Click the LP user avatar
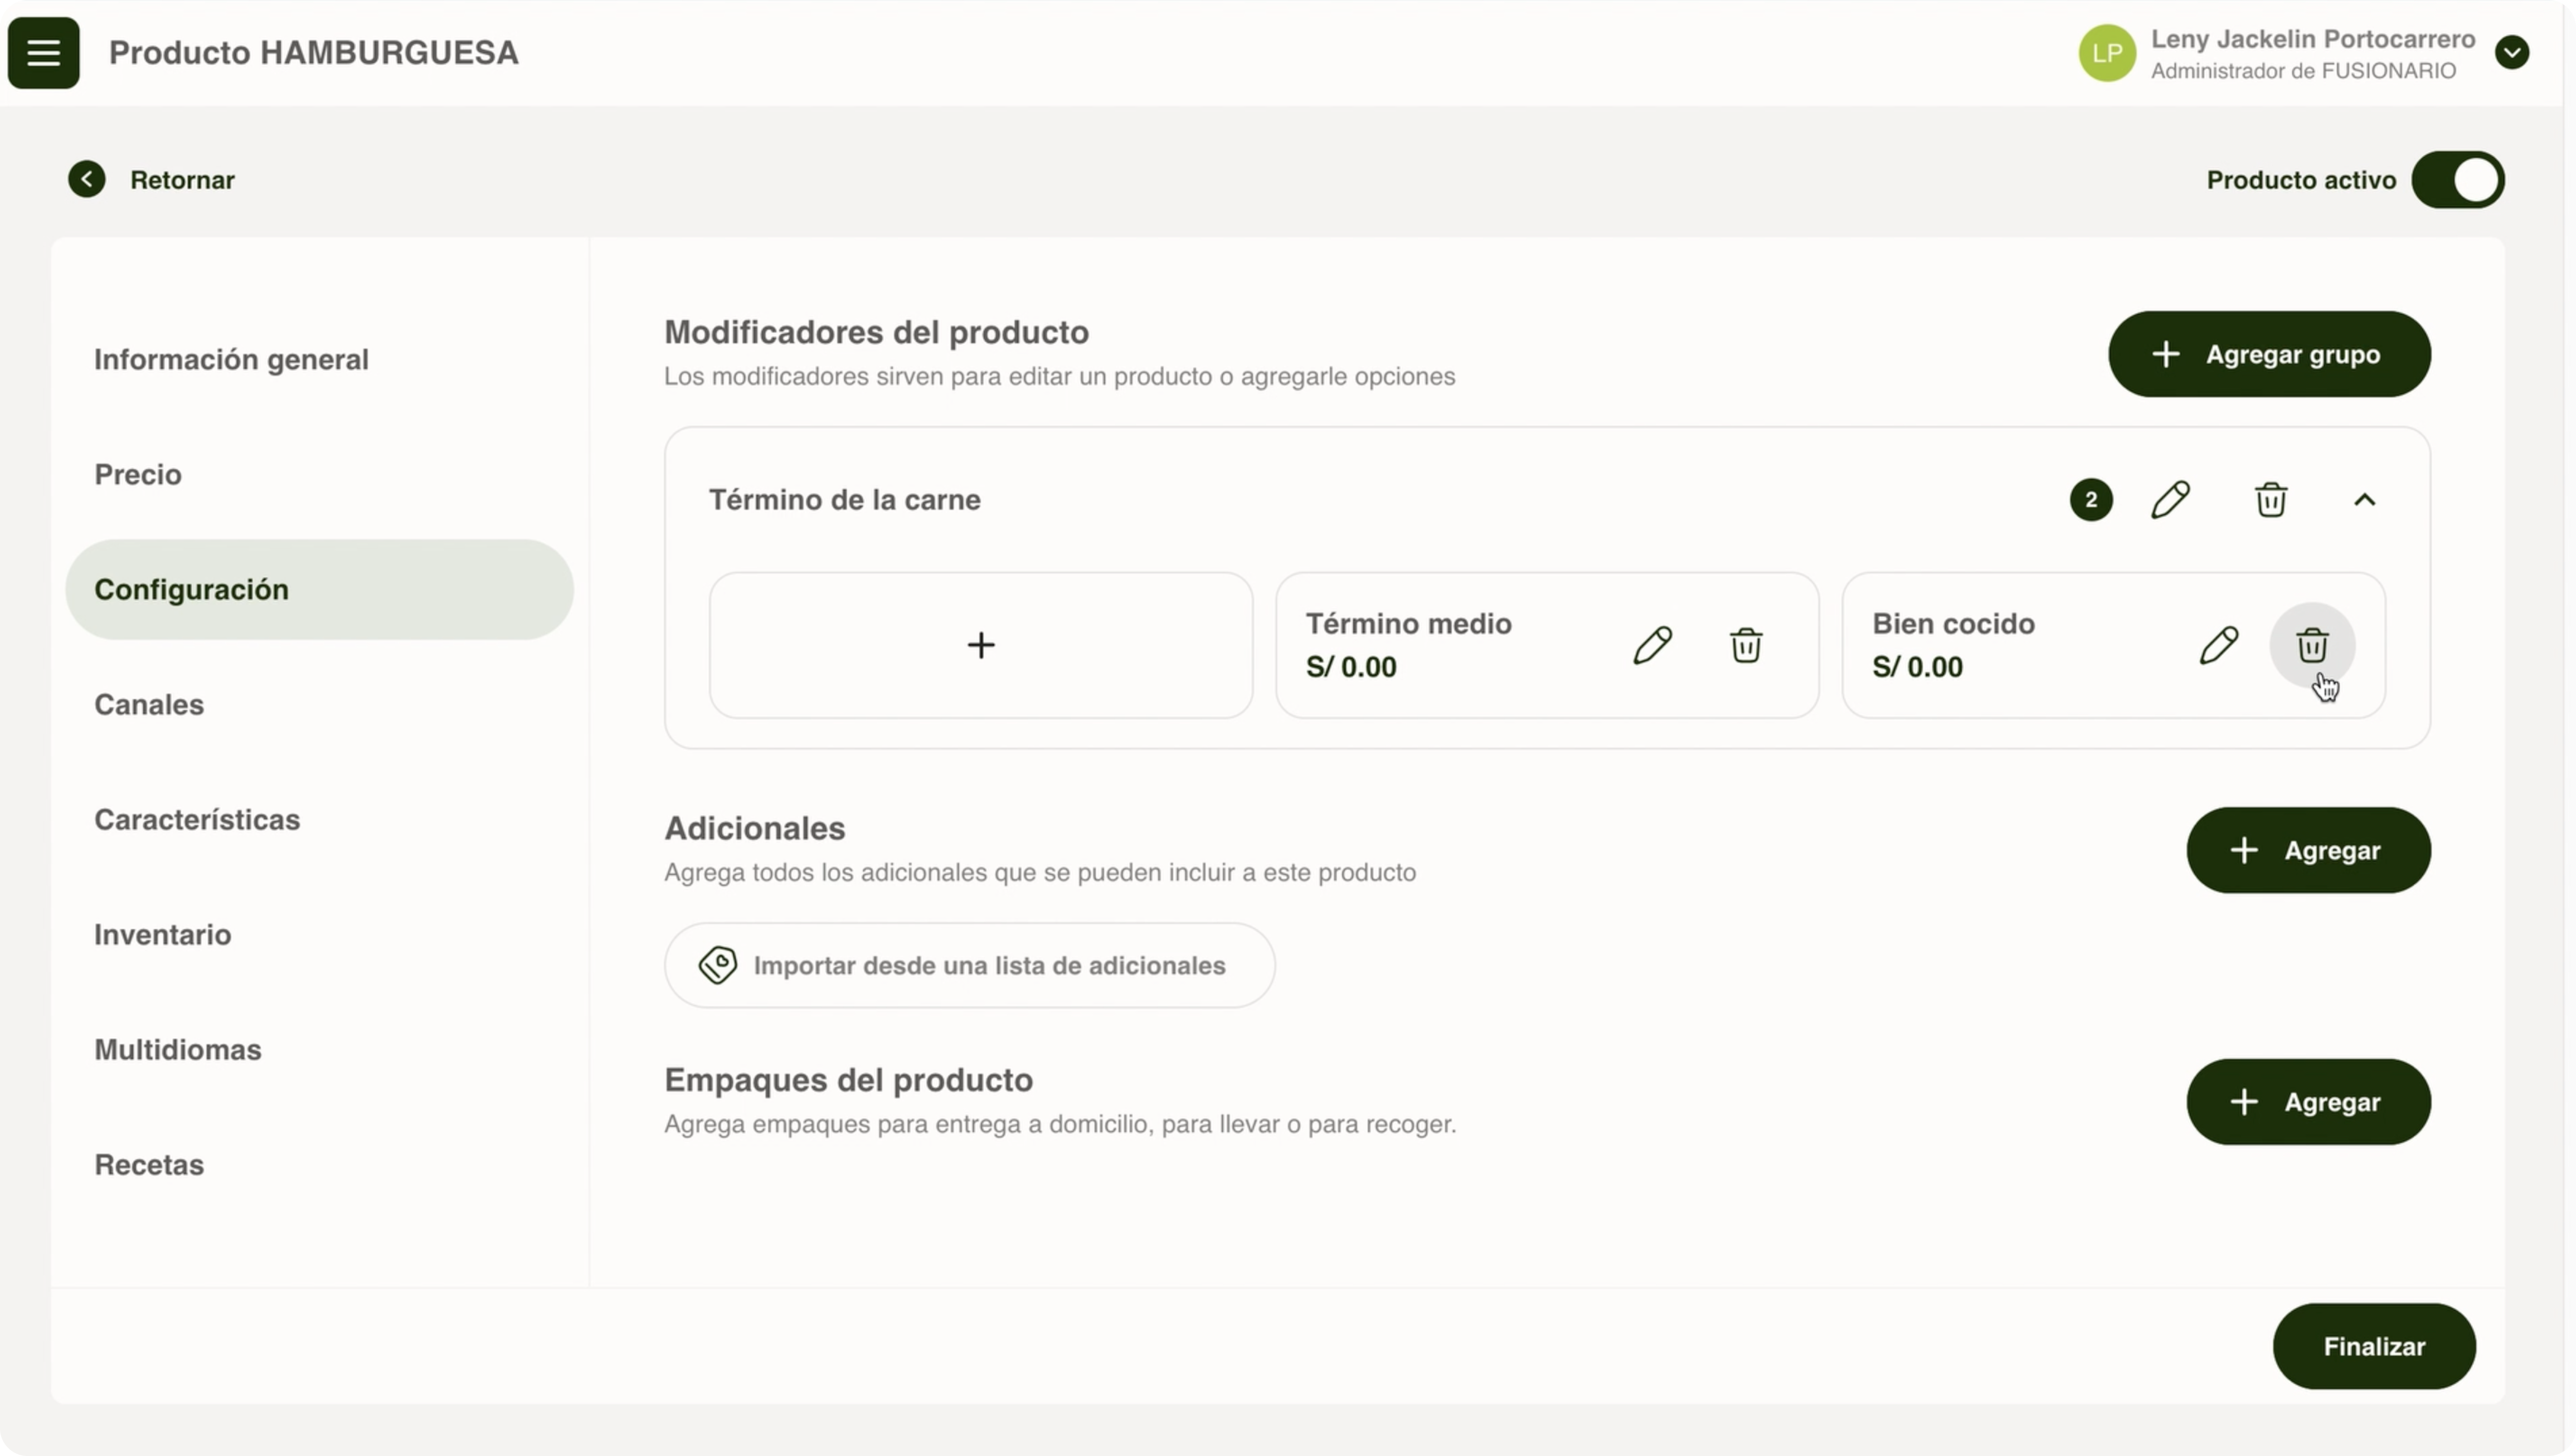The image size is (2576, 1456). click(x=2106, y=53)
